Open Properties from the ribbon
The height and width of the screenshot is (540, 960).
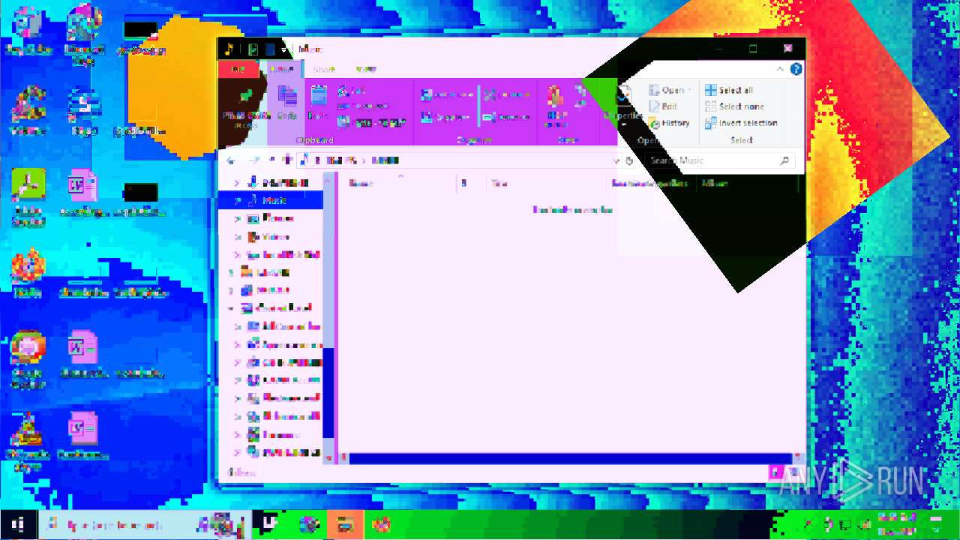pyautogui.click(x=622, y=105)
